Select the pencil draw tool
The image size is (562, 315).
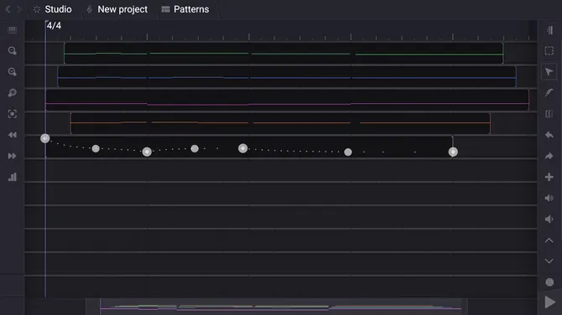click(x=549, y=93)
